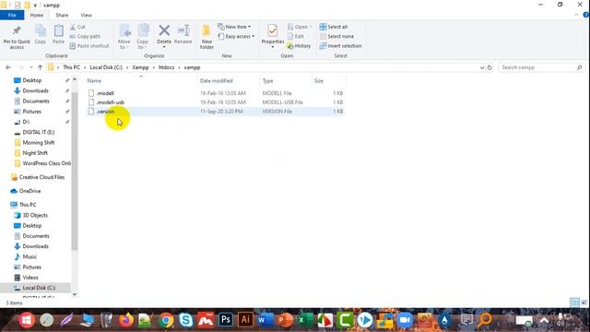The width and height of the screenshot is (590, 332).
Task: Sort by Size column header
Action: (319, 81)
